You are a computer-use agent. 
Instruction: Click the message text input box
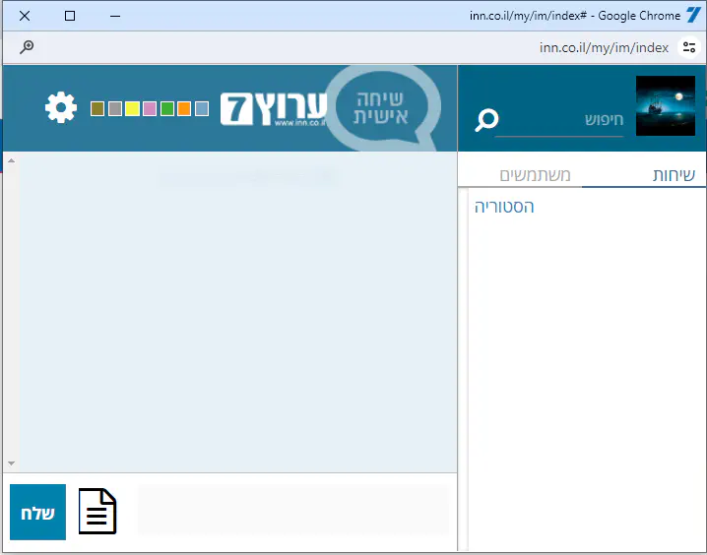click(x=292, y=510)
